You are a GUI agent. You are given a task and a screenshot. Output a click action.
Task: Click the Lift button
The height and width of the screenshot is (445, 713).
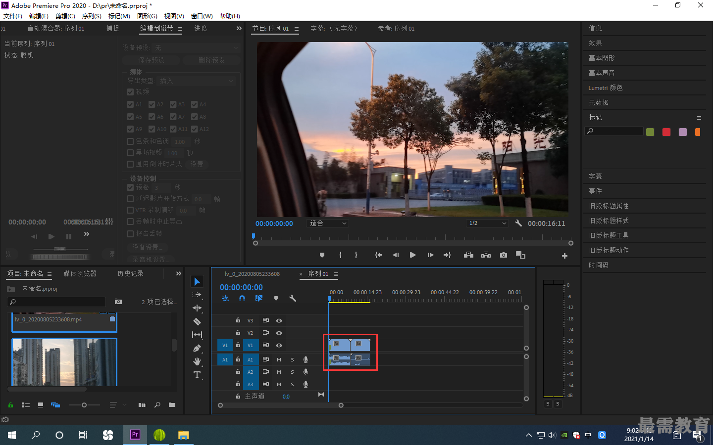(468, 255)
